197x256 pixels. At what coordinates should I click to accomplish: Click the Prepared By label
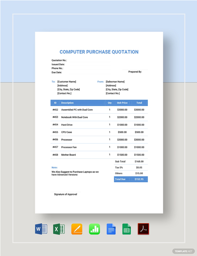click(x=135, y=72)
